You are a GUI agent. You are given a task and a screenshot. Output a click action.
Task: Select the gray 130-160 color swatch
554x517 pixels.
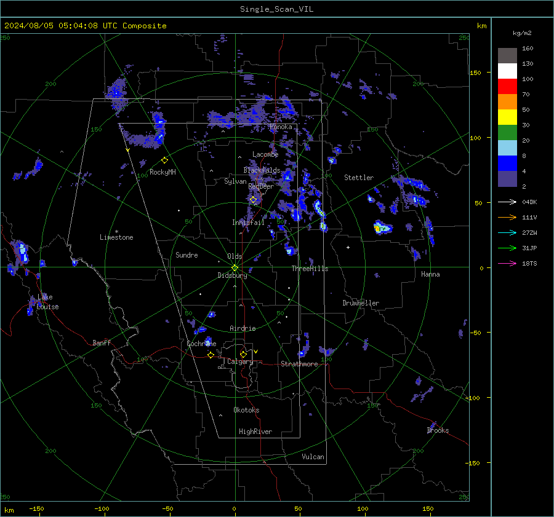[507, 56]
